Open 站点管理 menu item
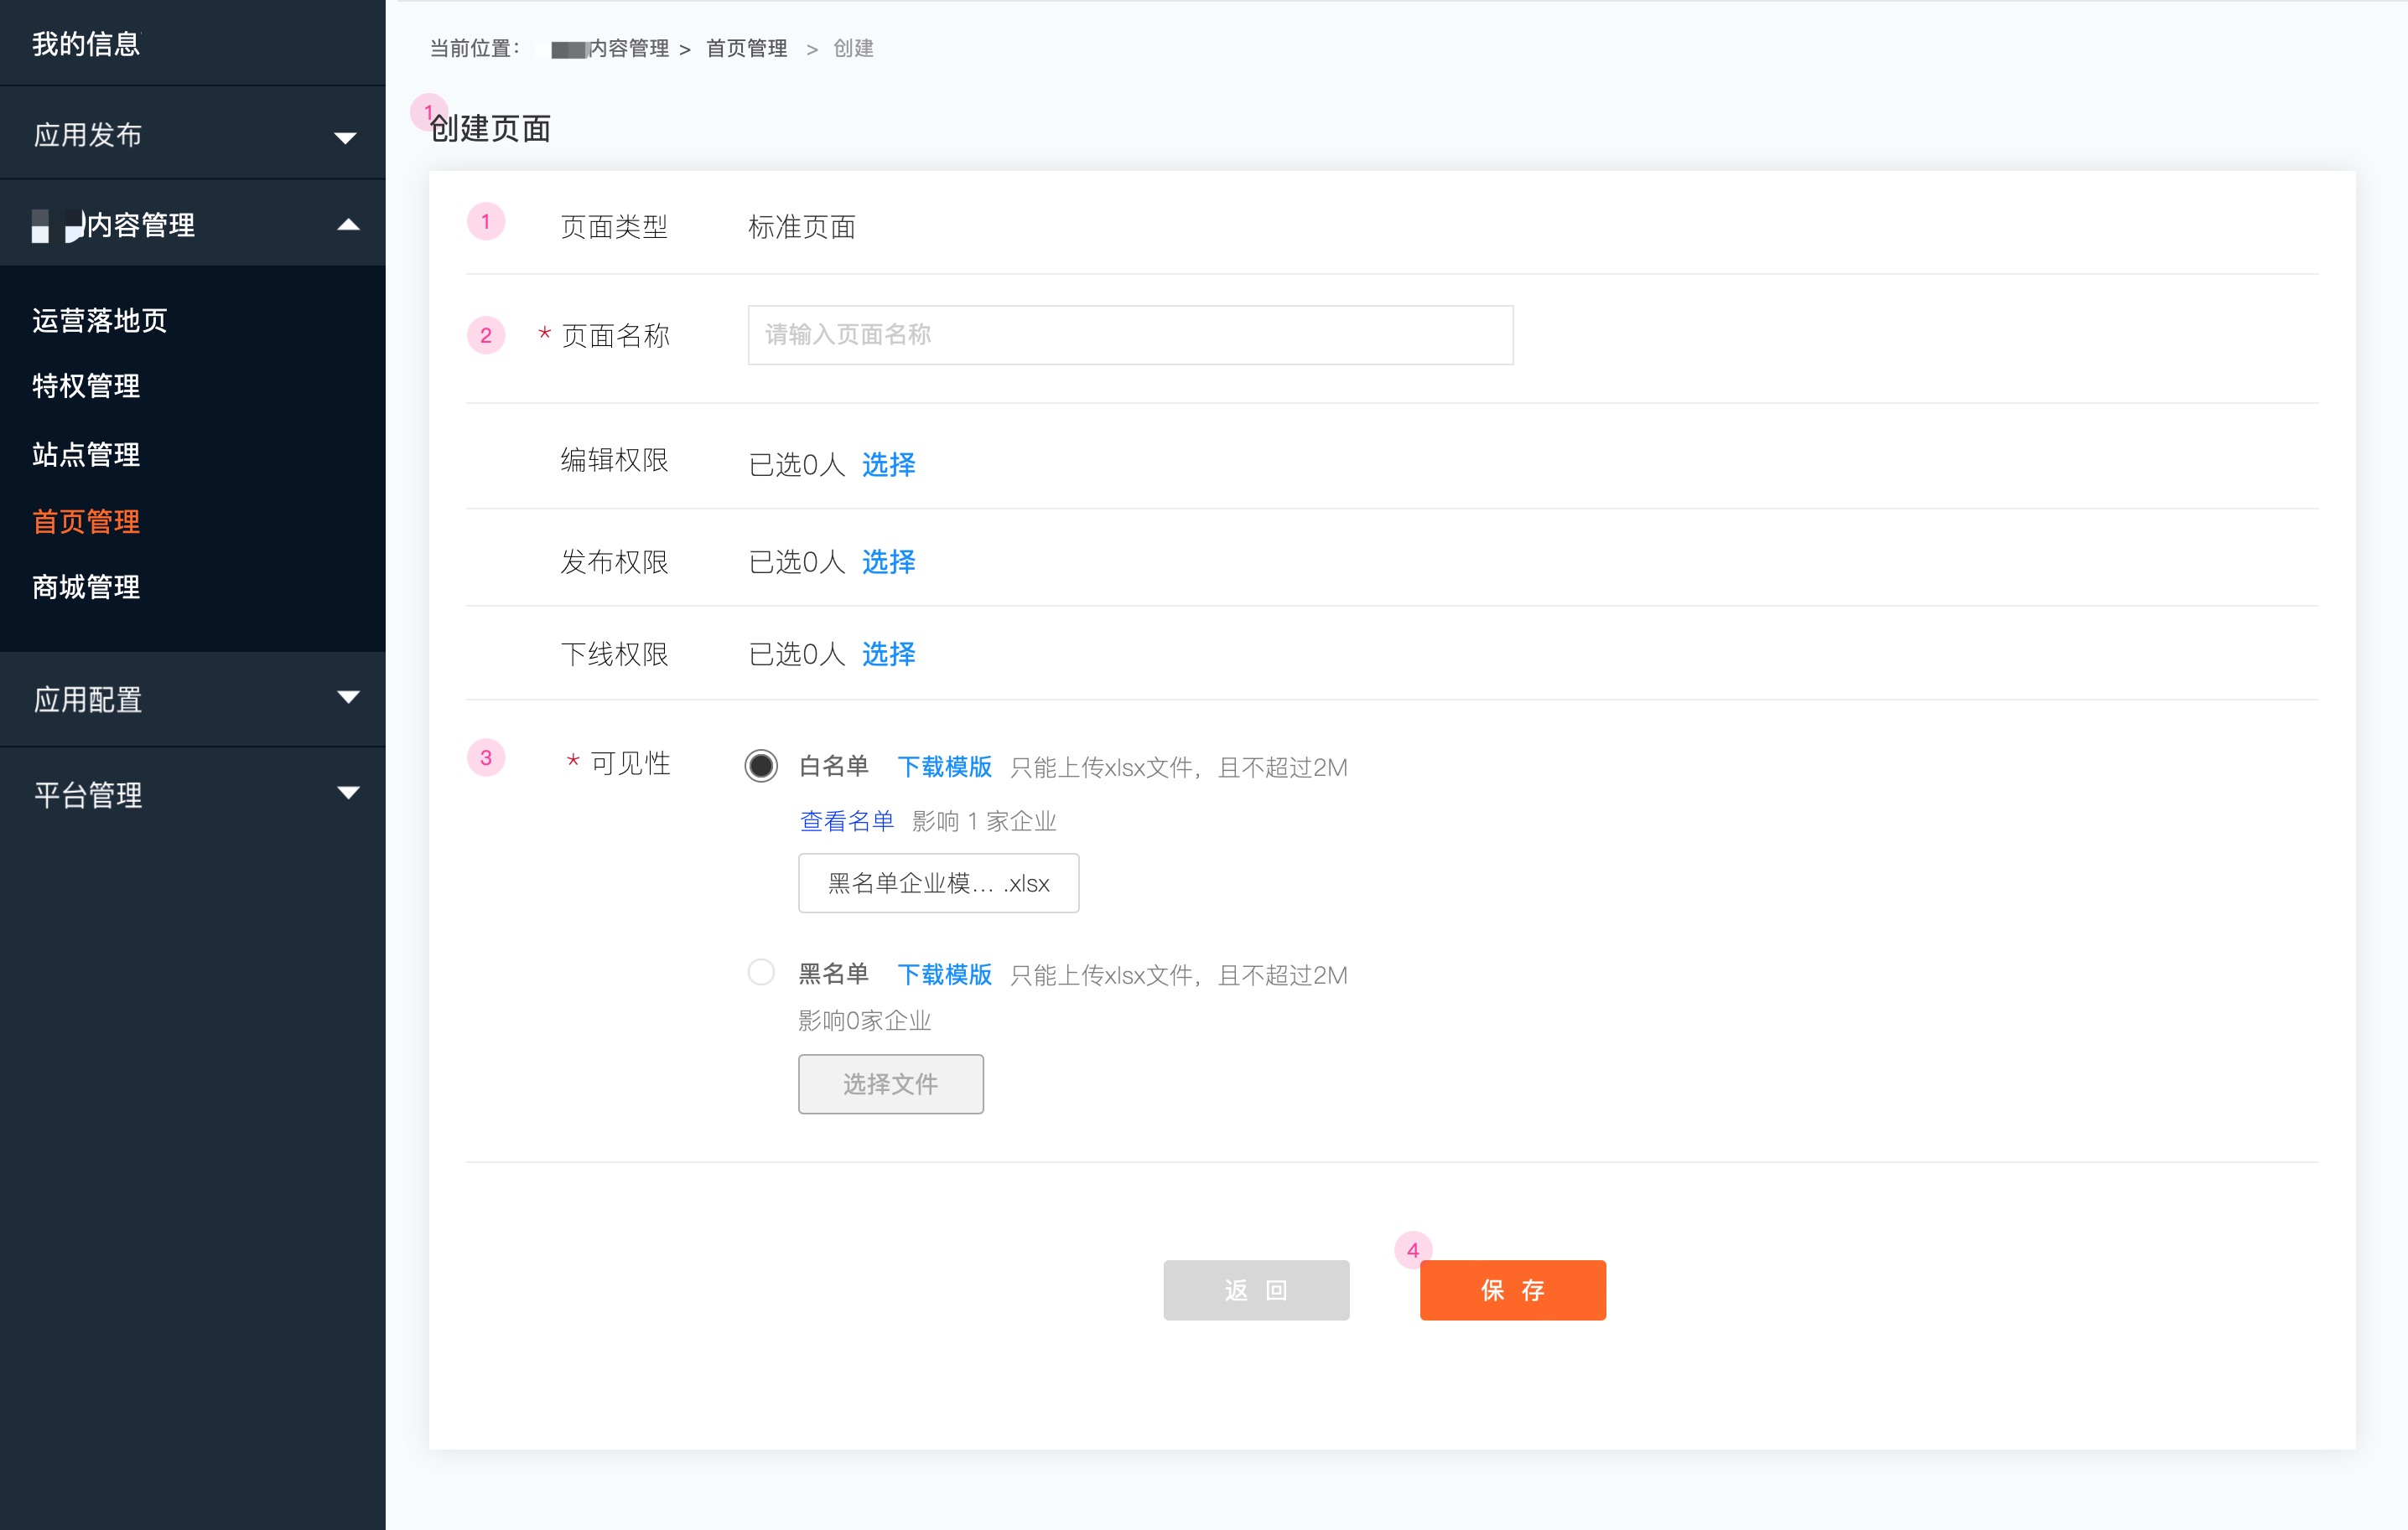The height and width of the screenshot is (1530, 2408). (x=86, y=455)
